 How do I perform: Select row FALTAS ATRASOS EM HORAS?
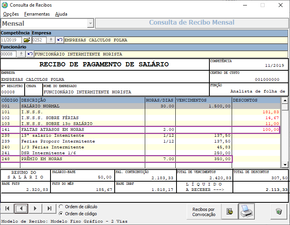point(140,130)
